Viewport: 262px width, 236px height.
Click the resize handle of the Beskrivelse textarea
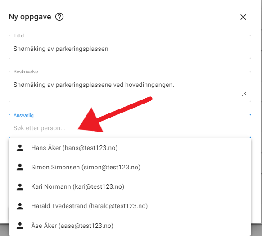244,94
